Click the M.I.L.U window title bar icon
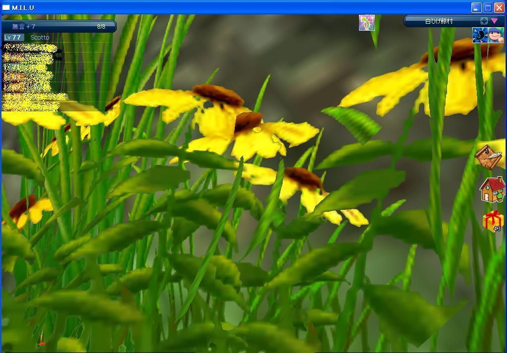Image resolution: width=507 pixels, height=353 pixels. (6, 7)
